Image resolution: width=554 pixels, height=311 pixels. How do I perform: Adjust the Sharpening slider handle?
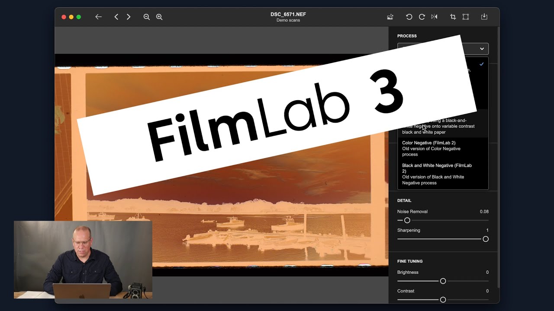click(486, 239)
